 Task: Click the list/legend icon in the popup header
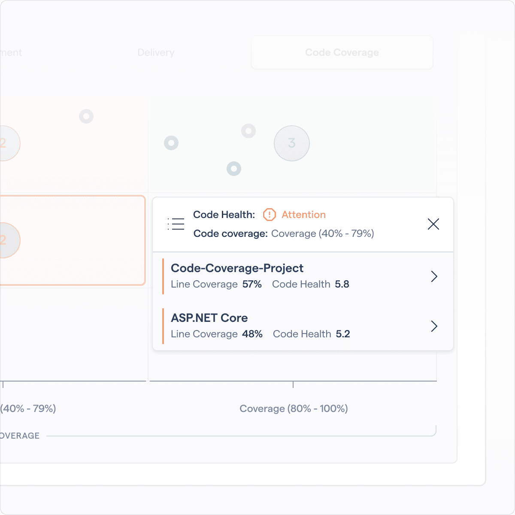pos(175,224)
